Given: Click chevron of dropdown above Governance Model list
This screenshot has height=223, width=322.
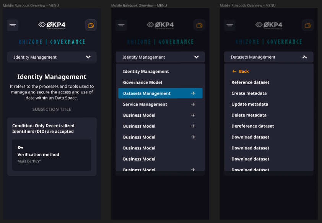Looking at the screenshot, I should pos(197,57).
